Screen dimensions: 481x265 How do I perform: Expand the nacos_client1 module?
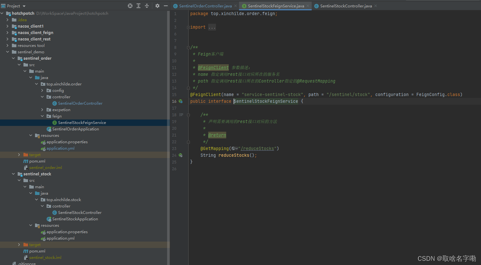point(7,26)
